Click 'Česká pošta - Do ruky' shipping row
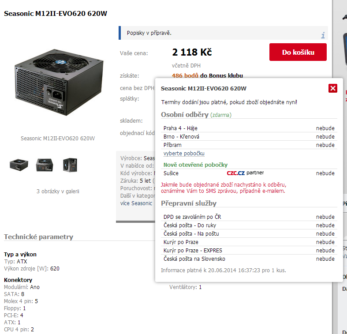Viewport: 347px width, 334px height. coord(249,225)
